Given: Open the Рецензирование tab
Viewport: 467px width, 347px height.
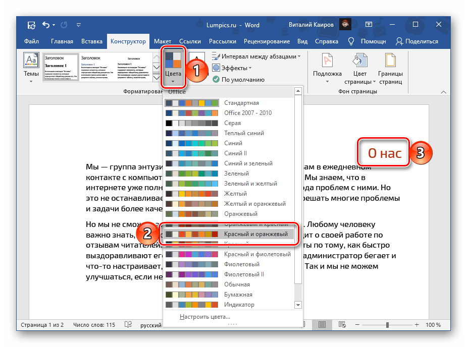Looking at the screenshot, I should [266, 41].
